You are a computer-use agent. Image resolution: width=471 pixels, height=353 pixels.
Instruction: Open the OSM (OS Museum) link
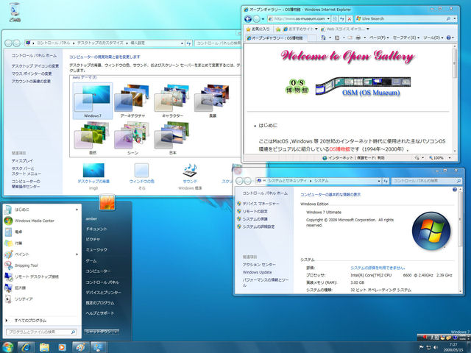coord(371,93)
